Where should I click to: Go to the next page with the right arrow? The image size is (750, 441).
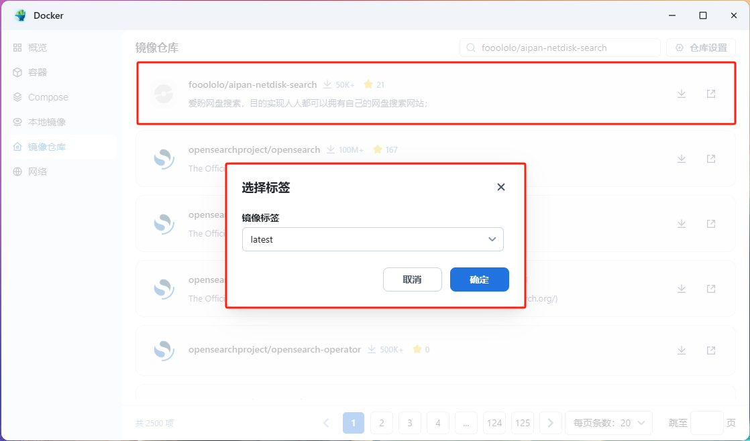click(550, 423)
